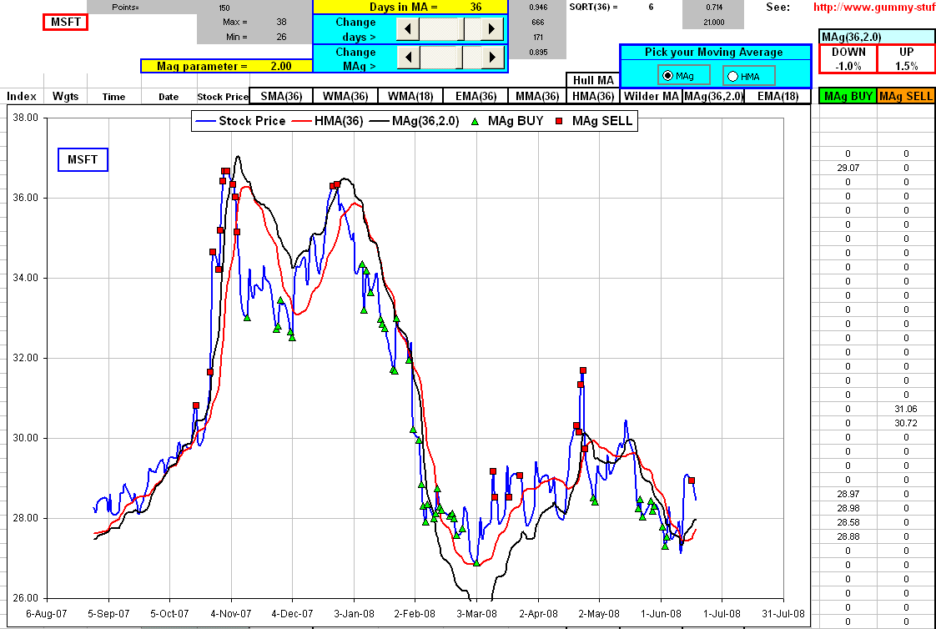Click right arrow of Change MAg scrollbar
936x629 pixels.
[492, 58]
